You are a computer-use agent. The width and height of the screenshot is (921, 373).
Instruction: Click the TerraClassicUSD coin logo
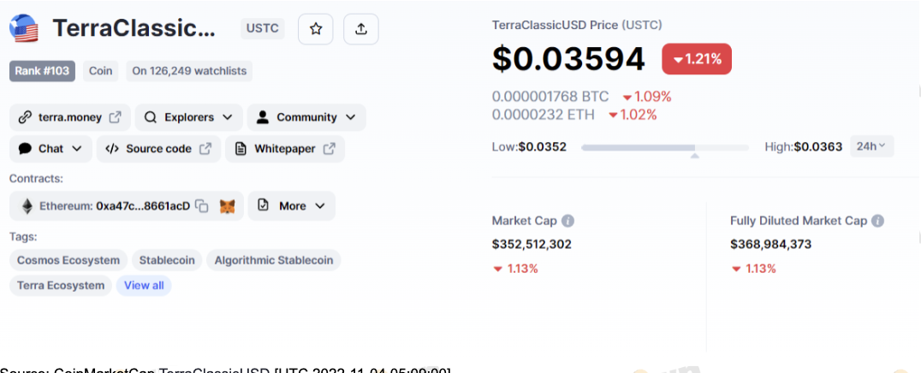pos(23,28)
